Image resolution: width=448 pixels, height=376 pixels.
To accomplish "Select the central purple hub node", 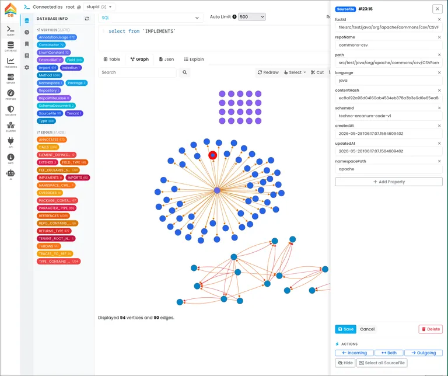I will tap(217, 190).
